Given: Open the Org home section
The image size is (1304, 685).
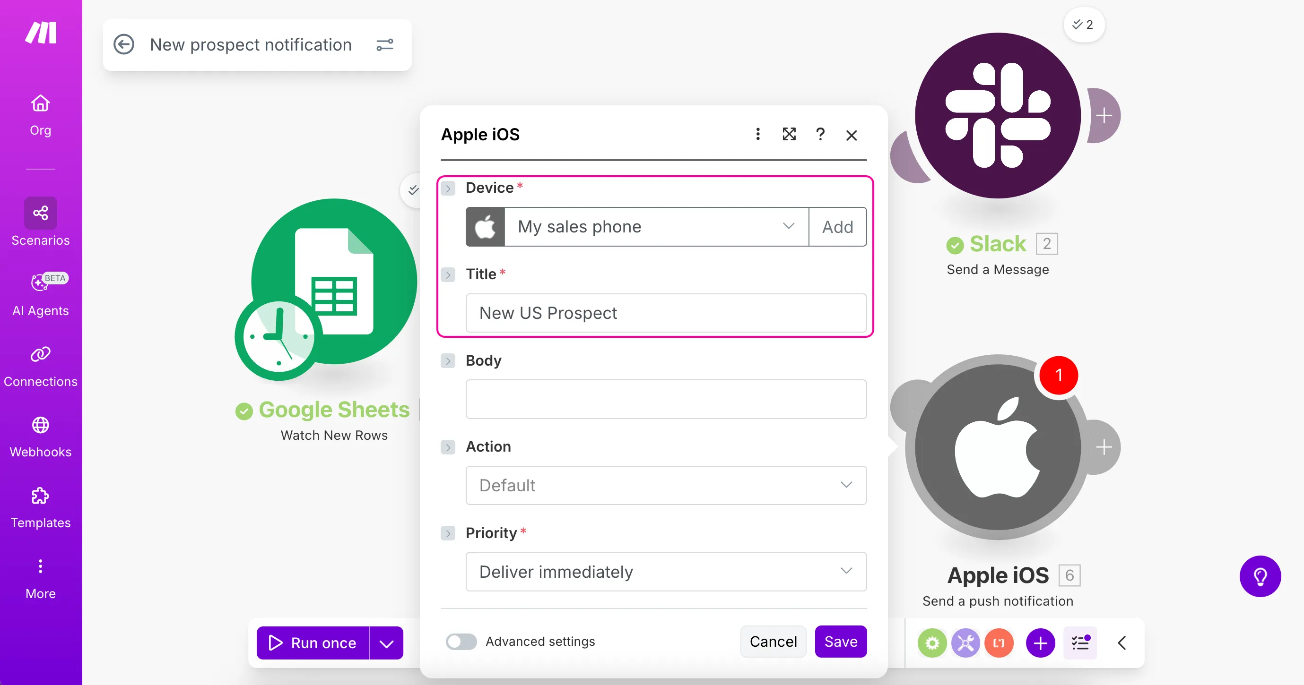Looking at the screenshot, I should 41,115.
